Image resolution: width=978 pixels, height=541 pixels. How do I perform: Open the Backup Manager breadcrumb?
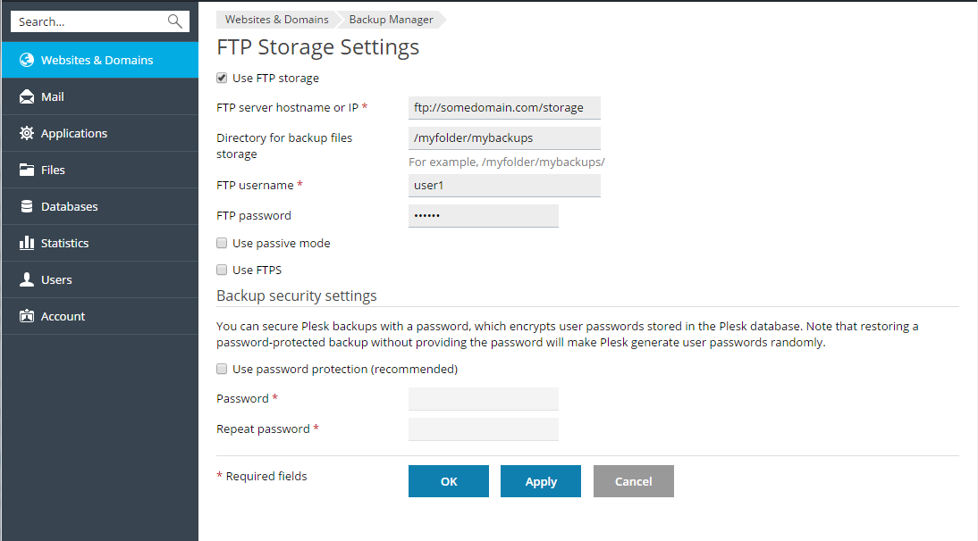click(x=391, y=20)
